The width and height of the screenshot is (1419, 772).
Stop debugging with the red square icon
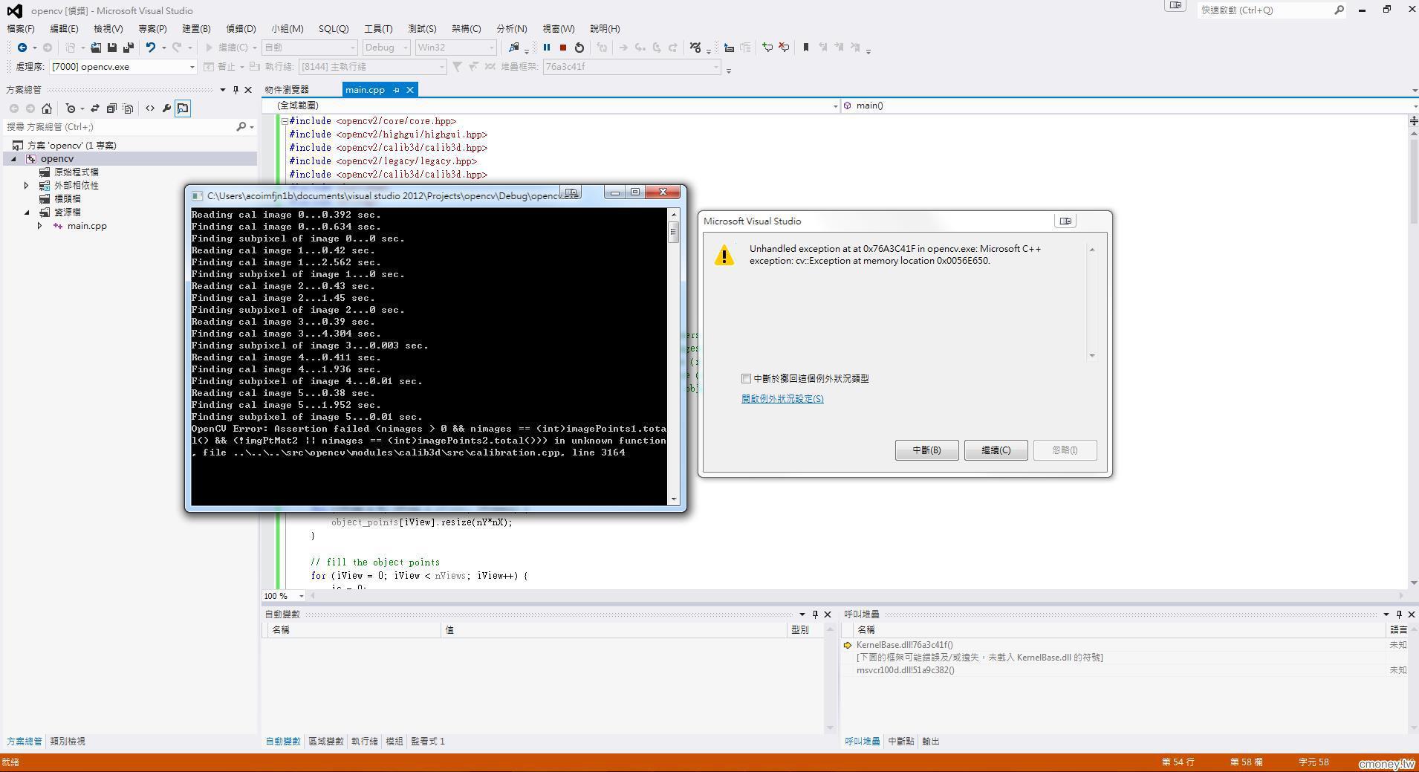coord(563,48)
